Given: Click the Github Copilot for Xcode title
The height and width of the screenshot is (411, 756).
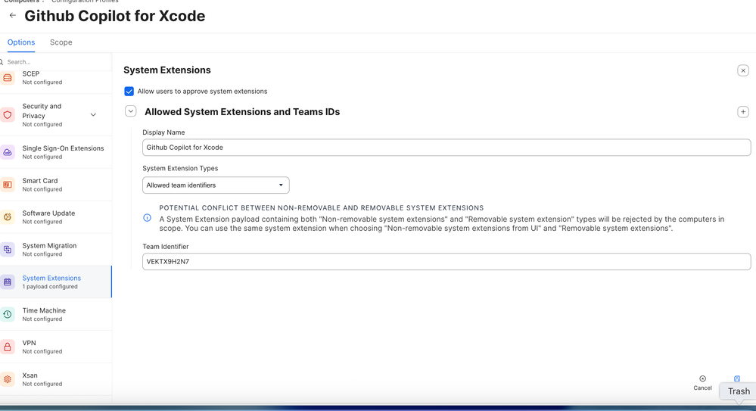Looking at the screenshot, I should click(115, 16).
